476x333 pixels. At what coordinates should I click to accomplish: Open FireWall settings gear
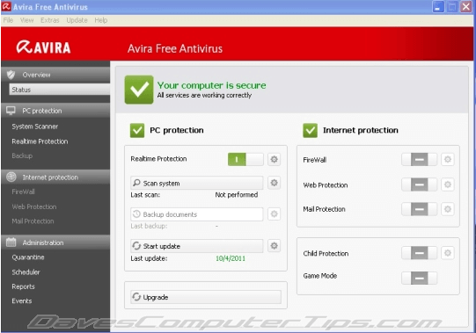(448, 159)
